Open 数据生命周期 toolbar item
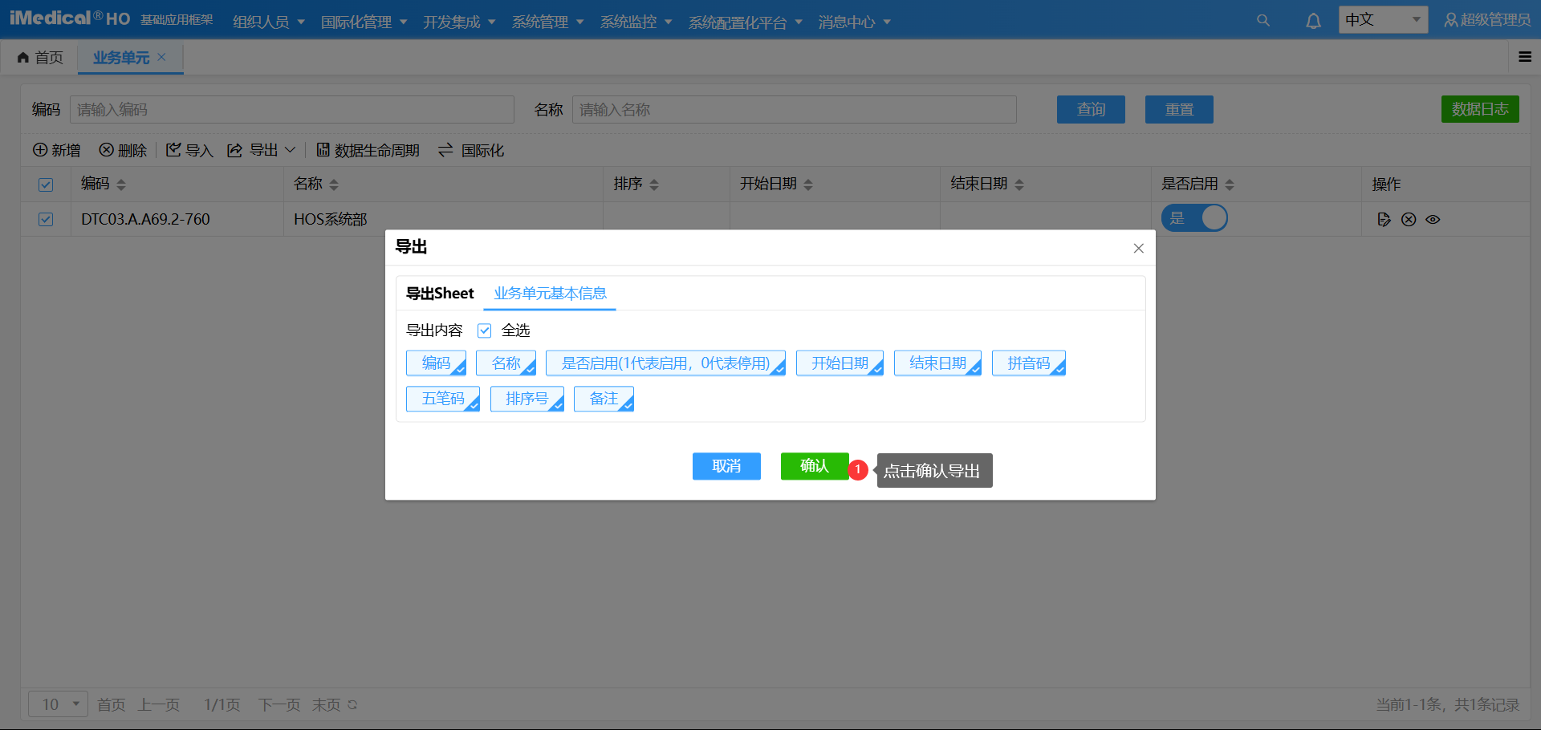This screenshot has height=730, width=1541. tap(368, 150)
